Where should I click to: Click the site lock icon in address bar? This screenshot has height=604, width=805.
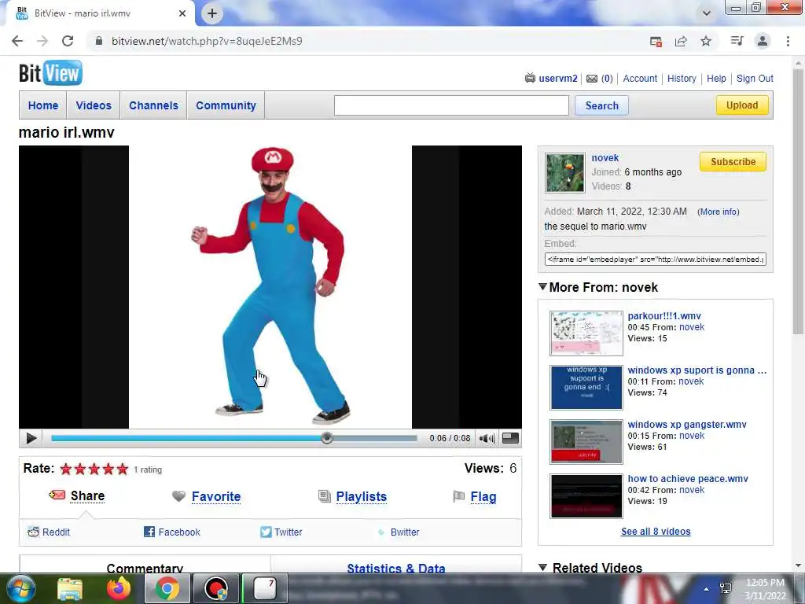tap(99, 41)
